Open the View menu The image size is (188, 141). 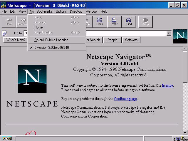pyautogui.click(x=22, y=11)
